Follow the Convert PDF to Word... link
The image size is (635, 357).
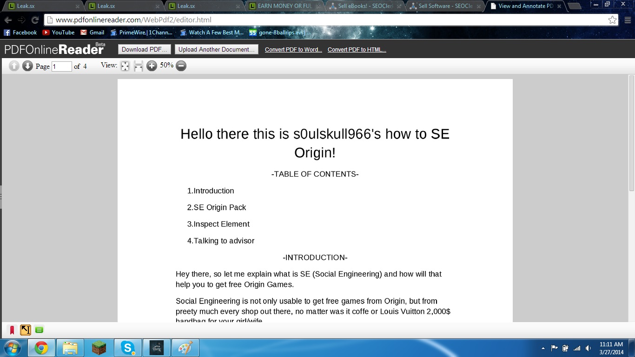pos(293,50)
